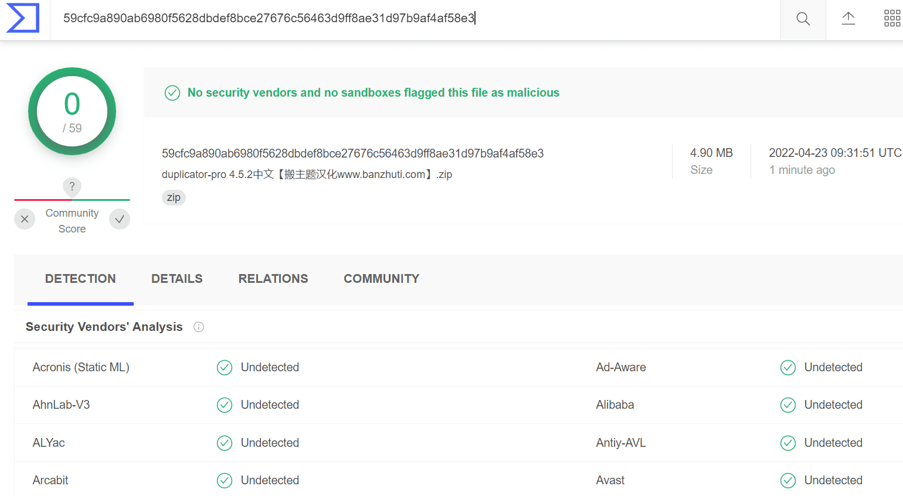Screen dimensions: 903x496
Task: Click the Arcabit row undetected check icon
Action: 225,481
